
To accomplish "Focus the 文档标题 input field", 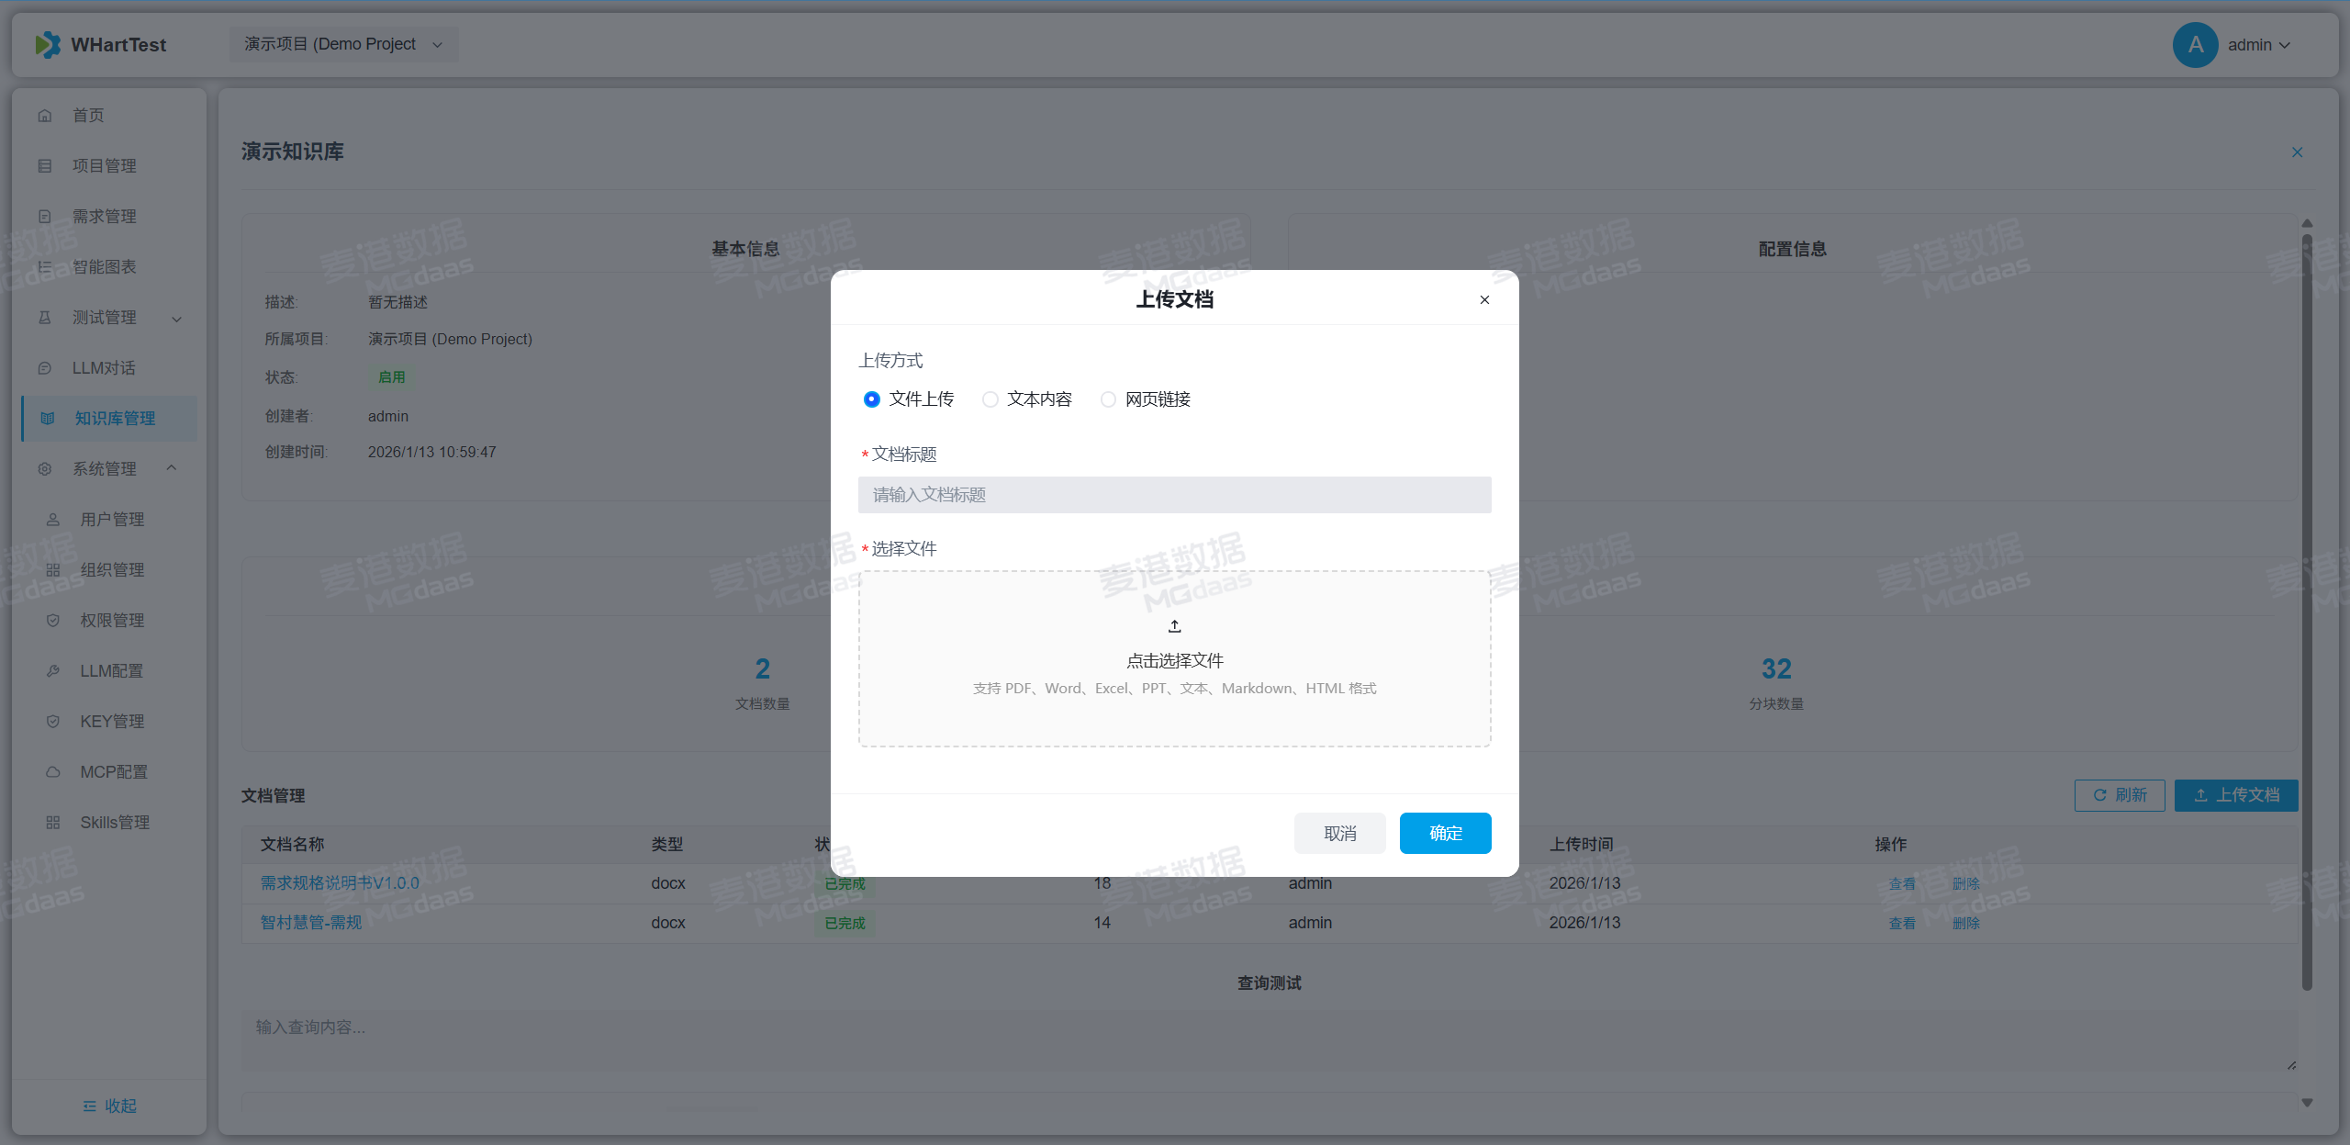I will click(x=1174, y=495).
